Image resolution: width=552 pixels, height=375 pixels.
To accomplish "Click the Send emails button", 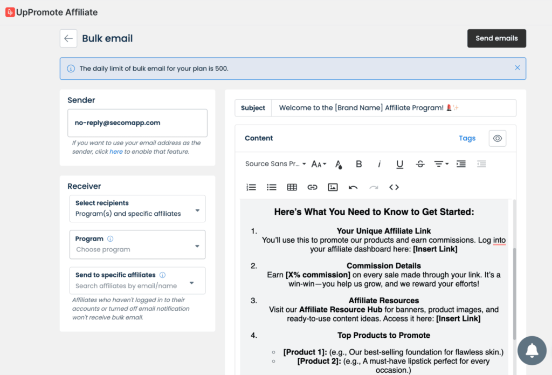I will (x=496, y=38).
